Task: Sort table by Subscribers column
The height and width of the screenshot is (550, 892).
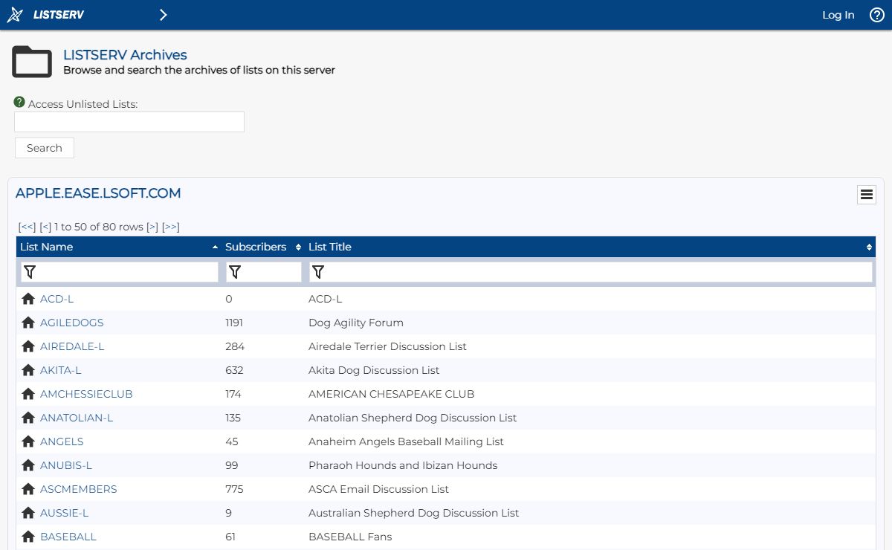Action: [263, 247]
